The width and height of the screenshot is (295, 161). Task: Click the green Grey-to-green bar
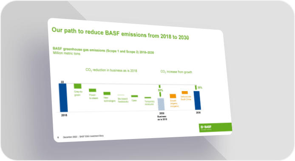tap(77, 86)
